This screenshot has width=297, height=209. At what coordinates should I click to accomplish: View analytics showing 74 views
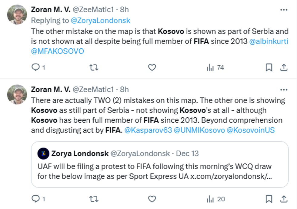(215, 67)
